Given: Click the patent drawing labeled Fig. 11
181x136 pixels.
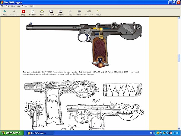Looking at the screenshot, I should (123, 90).
